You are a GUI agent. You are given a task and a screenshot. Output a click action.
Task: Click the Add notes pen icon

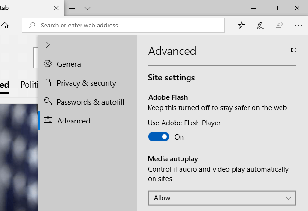point(261,26)
